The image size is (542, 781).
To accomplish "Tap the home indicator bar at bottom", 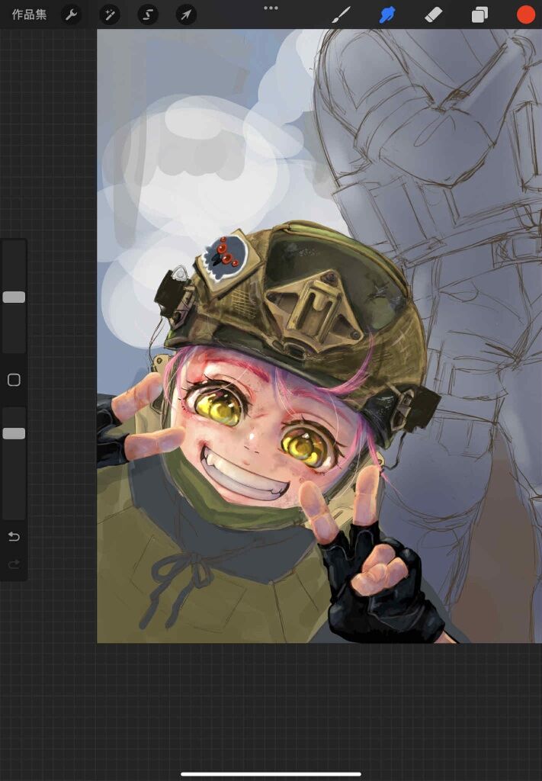I will pyautogui.click(x=271, y=773).
